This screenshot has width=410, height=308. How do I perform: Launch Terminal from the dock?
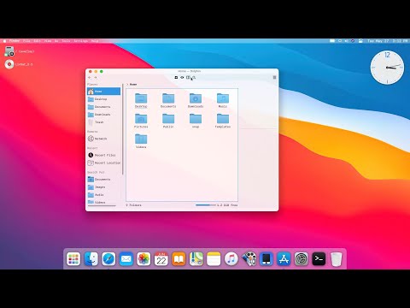(319, 259)
